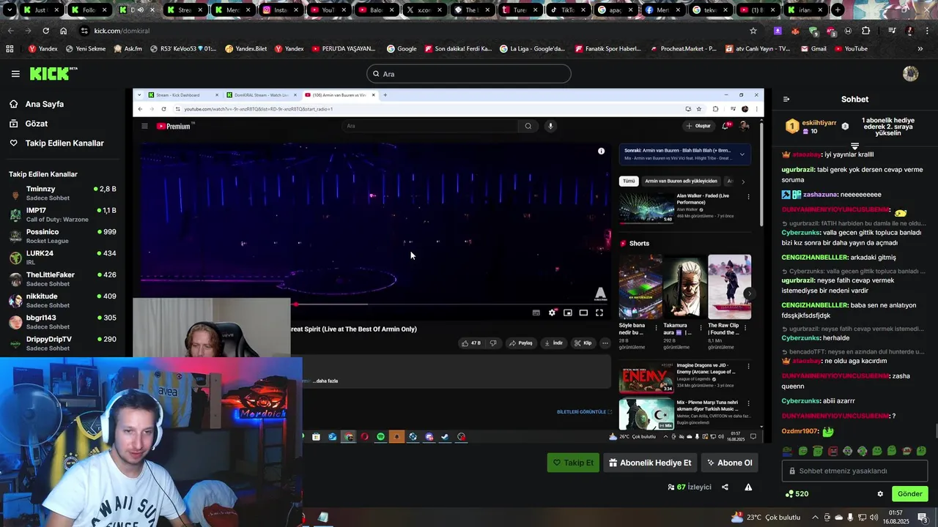Click the BİLETLERİ GÖRÜNTÜLE link

click(584, 412)
